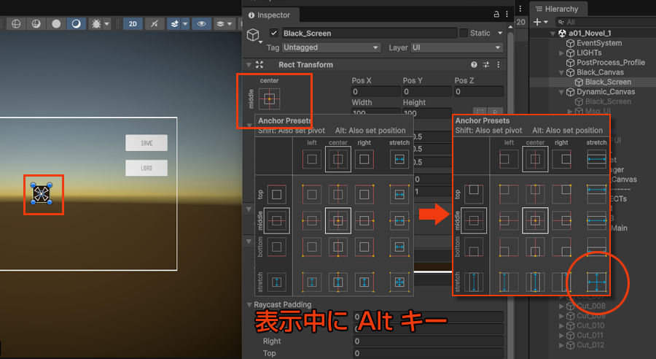The height and width of the screenshot is (359, 656).
Task: Toggle 2D view mode in Scene toolbar
Action: tap(133, 23)
